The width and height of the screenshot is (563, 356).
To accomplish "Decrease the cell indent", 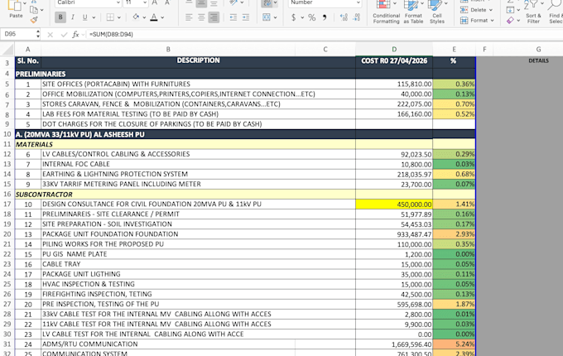I will click(x=233, y=17).
